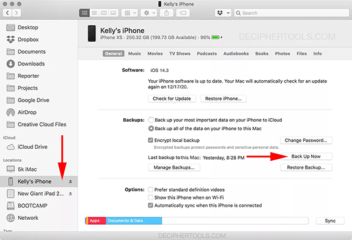Click Check for Update
Viewport: 352px width, 240px height.
172,99
